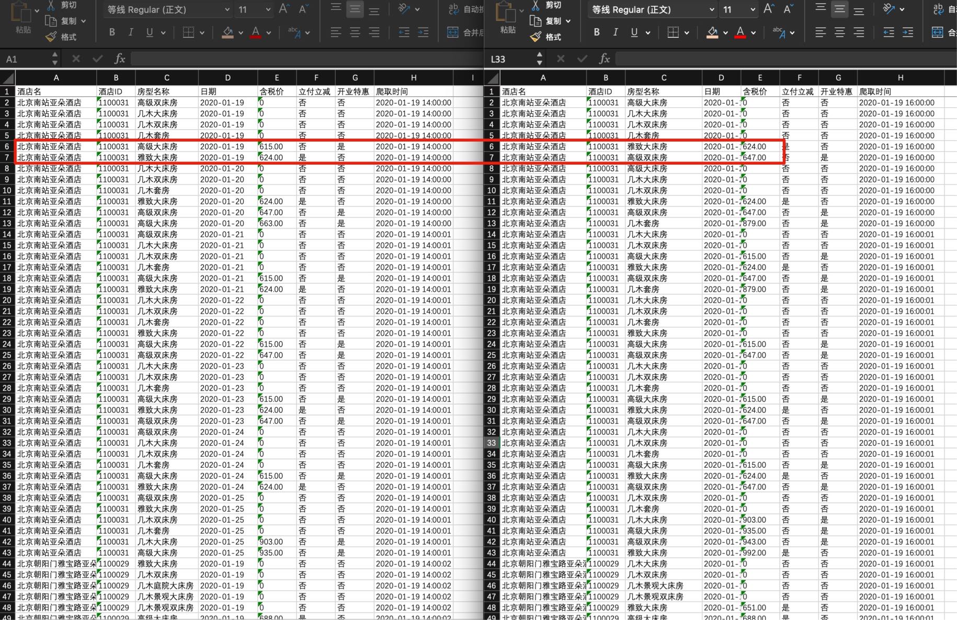Select column H header in right window
957x620 pixels.
(901, 77)
